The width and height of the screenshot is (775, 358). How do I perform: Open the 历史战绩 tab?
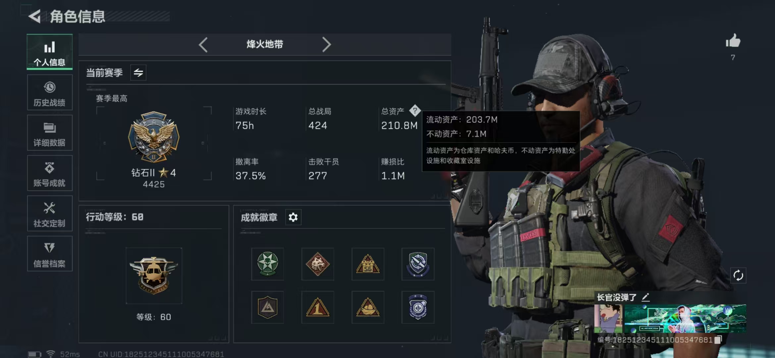[x=50, y=92]
